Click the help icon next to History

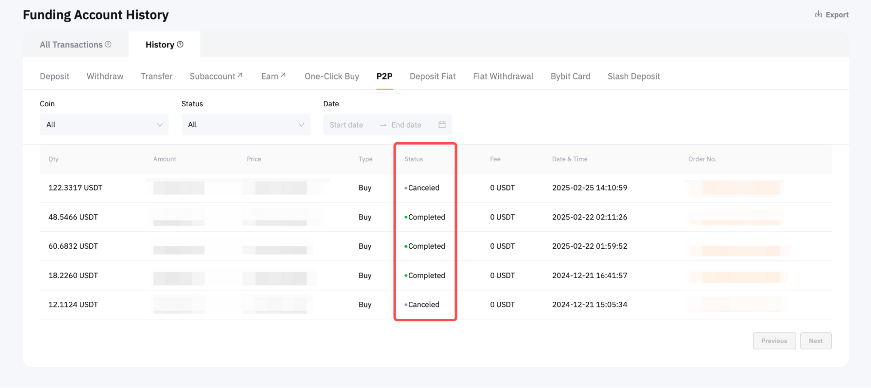click(180, 44)
